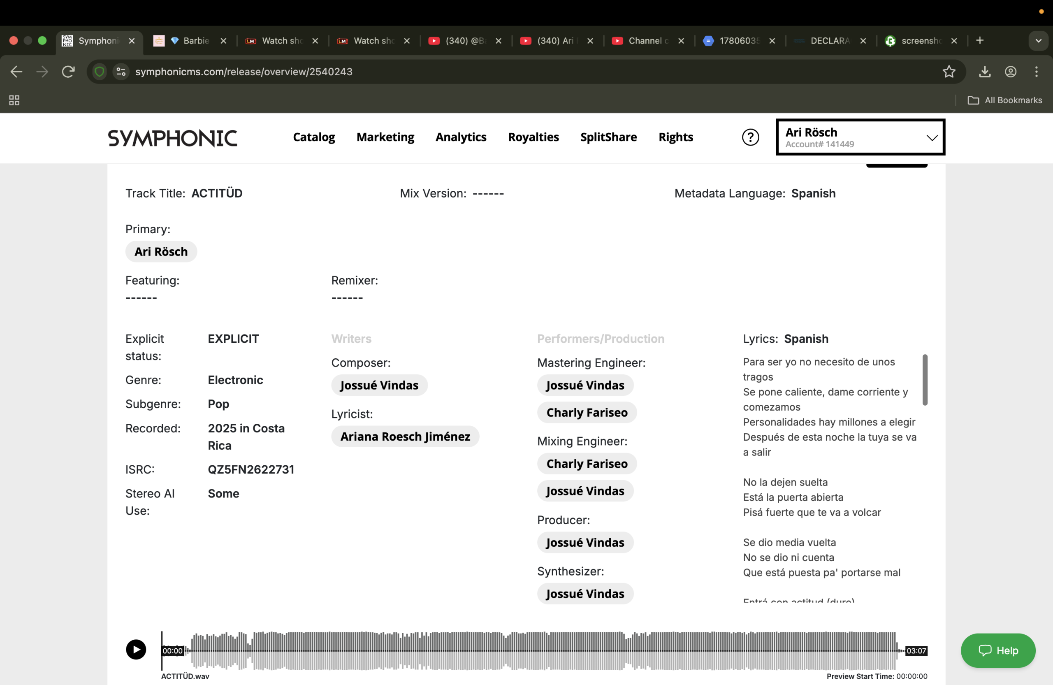
Task: Click the green shield icon in address bar
Action: click(100, 72)
